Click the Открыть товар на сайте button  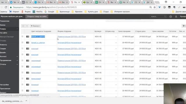(x=37, y=16)
